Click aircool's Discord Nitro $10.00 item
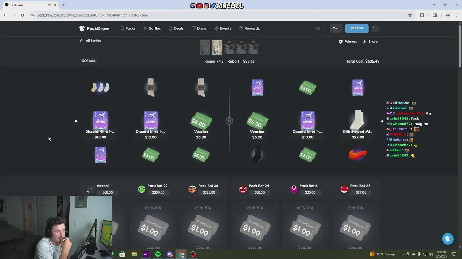This screenshot has height=259, width=462. (100, 125)
